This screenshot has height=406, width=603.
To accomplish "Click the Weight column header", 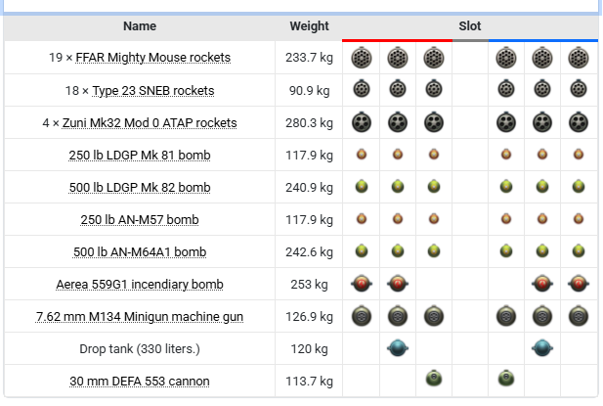I will point(309,26).
